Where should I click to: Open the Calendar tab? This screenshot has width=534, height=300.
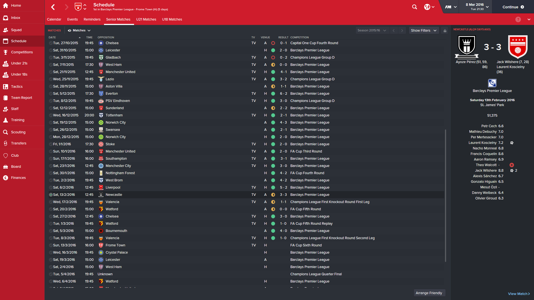[x=54, y=19]
